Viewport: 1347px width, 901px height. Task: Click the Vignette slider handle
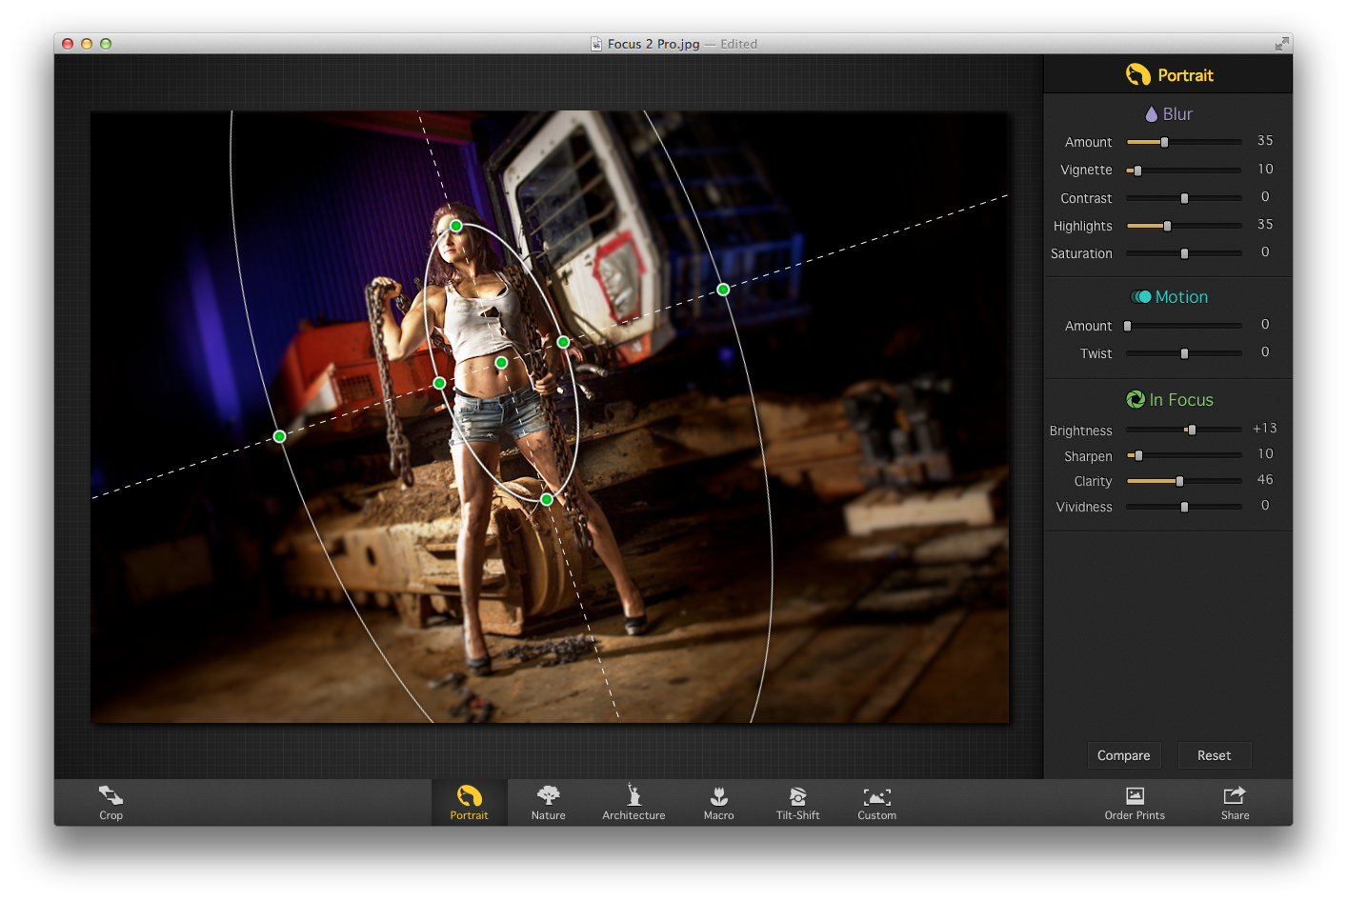click(x=1137, y=170)
